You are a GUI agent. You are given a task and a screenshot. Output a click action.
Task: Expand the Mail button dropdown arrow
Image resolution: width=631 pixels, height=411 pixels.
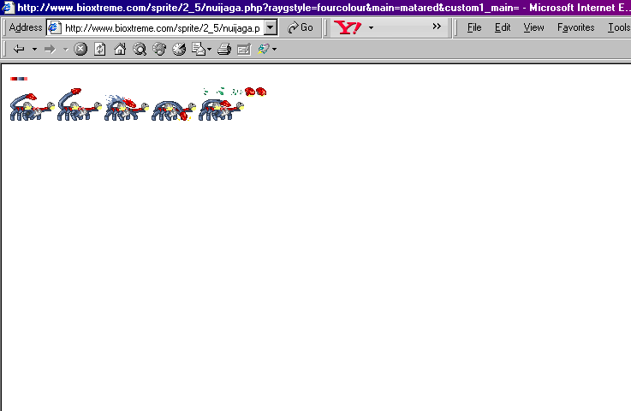pos(209,49)
